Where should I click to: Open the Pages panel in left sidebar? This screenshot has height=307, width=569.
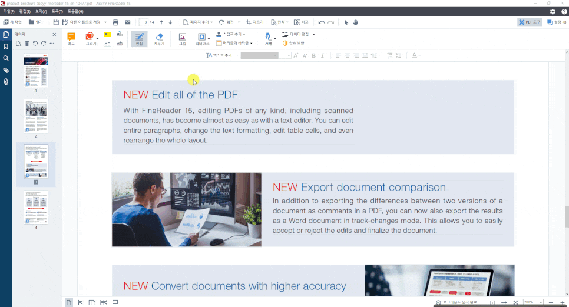6,35
